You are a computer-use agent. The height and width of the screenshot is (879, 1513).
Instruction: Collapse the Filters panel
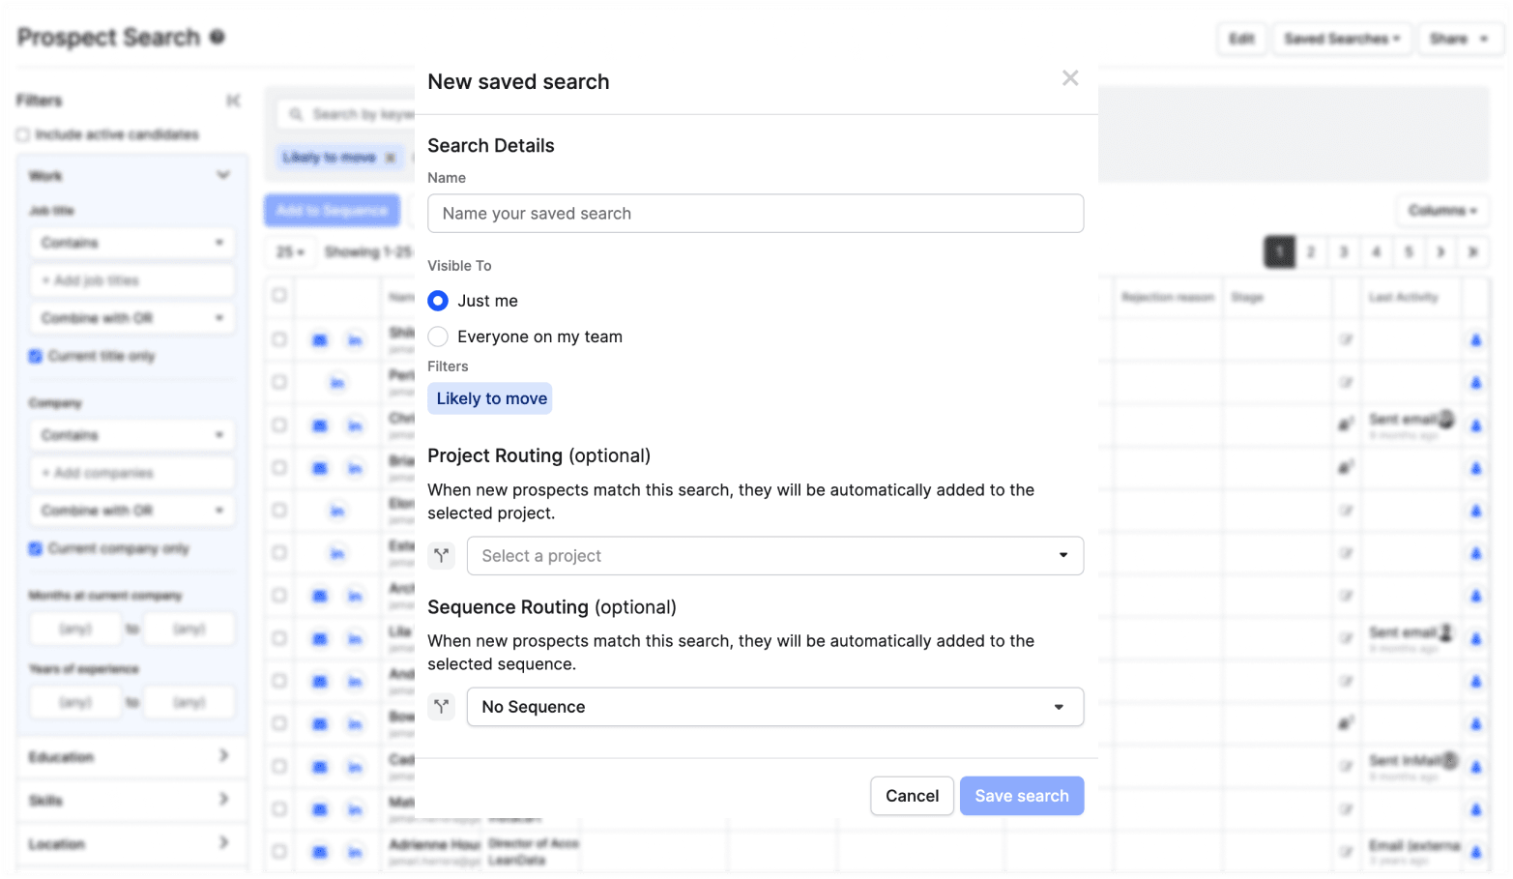tap(234, 100)
